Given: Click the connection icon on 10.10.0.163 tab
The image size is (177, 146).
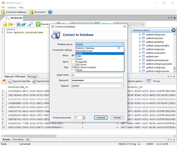Looking at the screenshot, I should [x=7, y=18].
